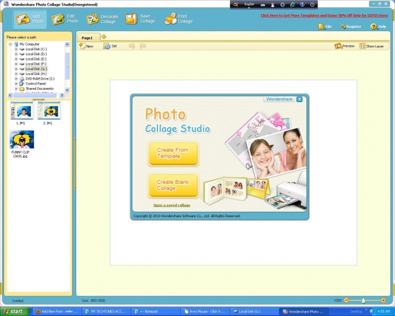Open the Decorate Collage section
The width and height of the screenshot is (395, 316).
(x=102, y=19)
